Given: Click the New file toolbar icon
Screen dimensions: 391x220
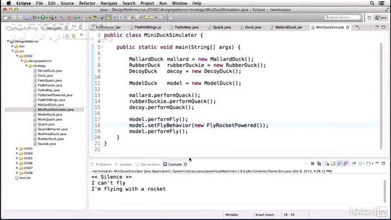Looking at the screenshot, I should coord(5,17).
